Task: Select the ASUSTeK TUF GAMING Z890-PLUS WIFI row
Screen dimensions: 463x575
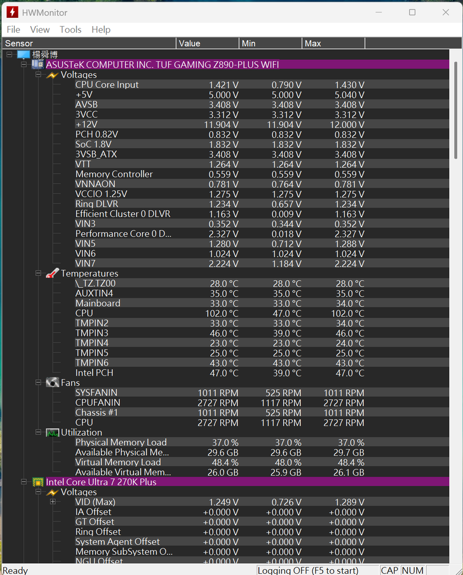Action: [x=248, y=65]
